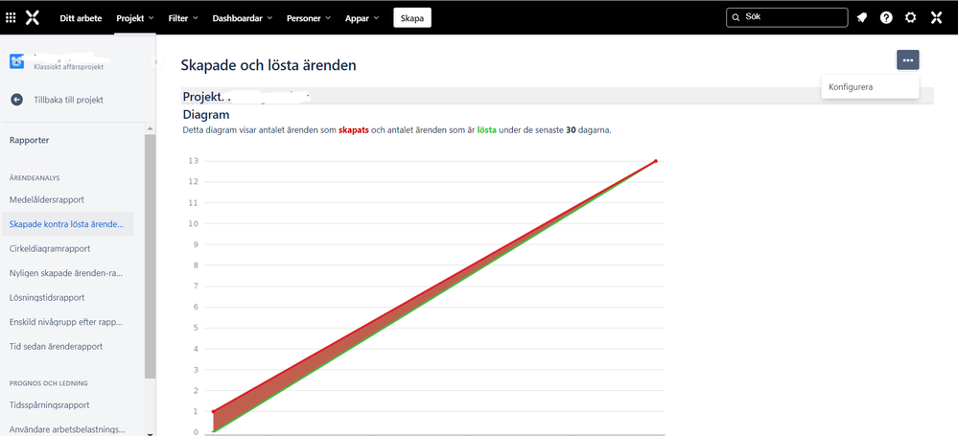Open Lösningstidsrapport report

tap(47, 297)
